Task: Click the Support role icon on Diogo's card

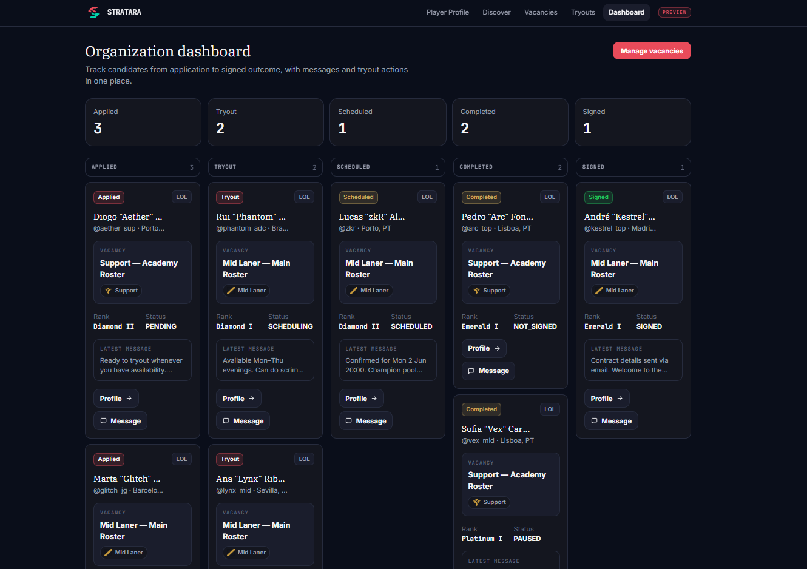Action: [108, 291]
